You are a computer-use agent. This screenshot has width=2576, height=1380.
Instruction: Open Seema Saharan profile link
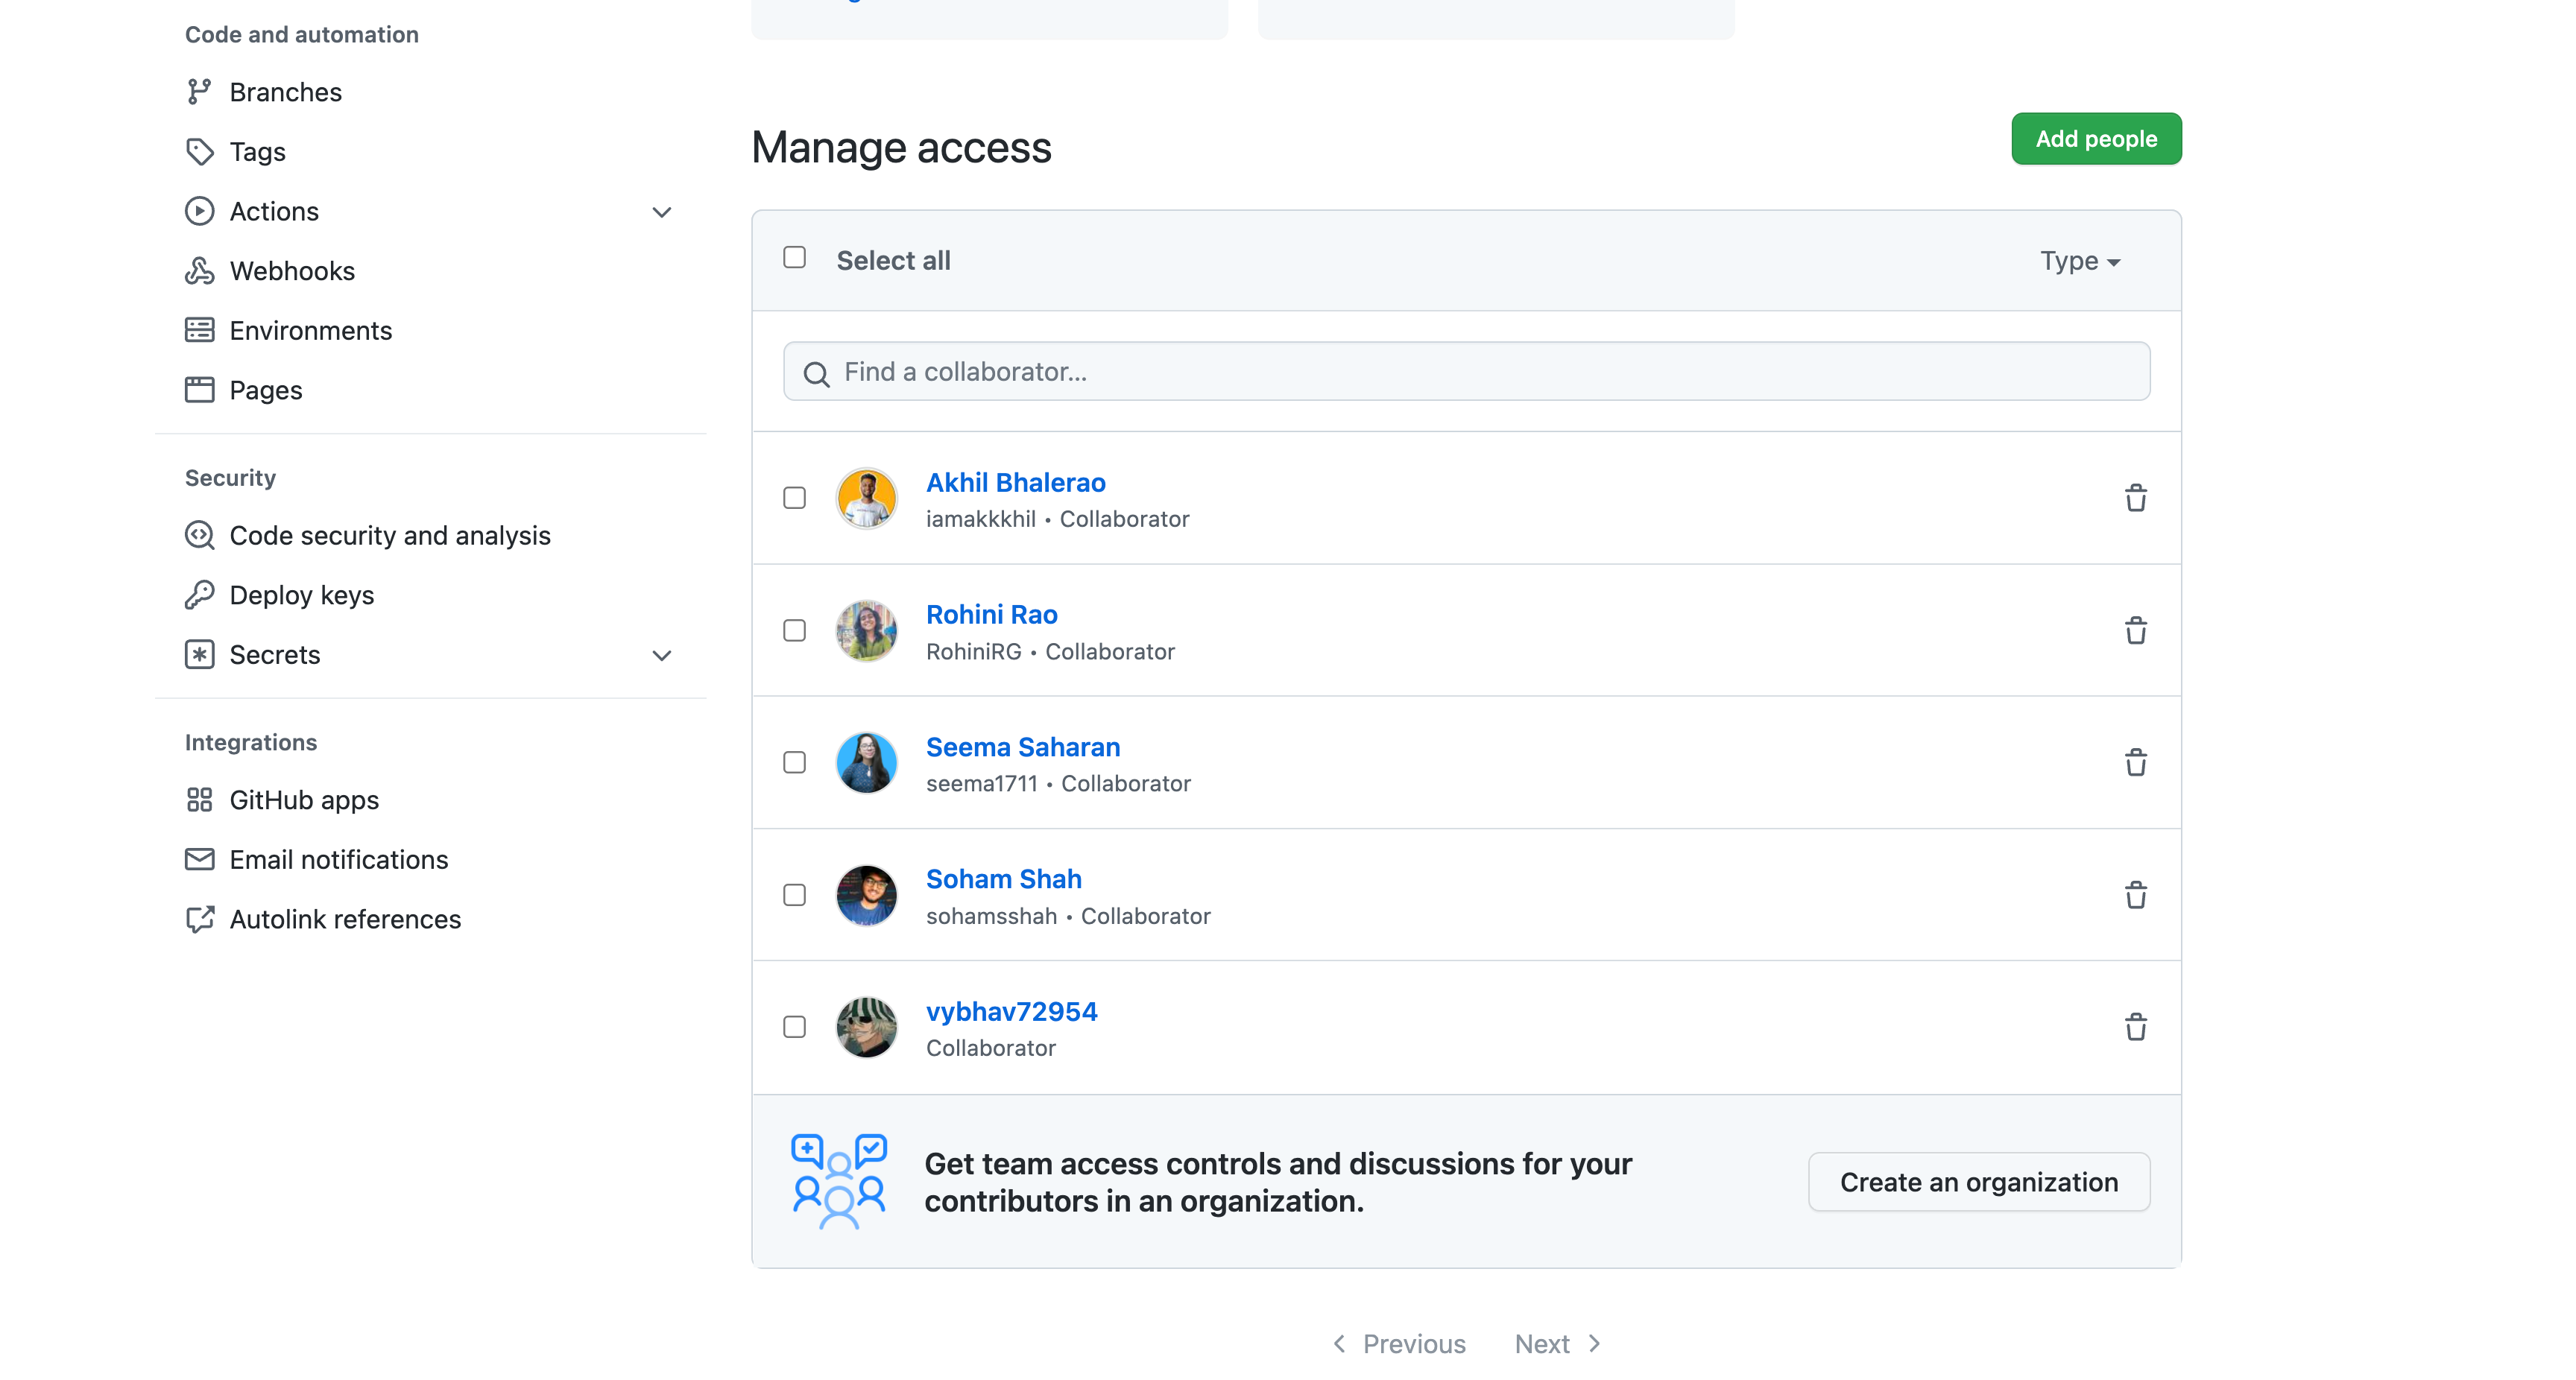pos(1022,747)
